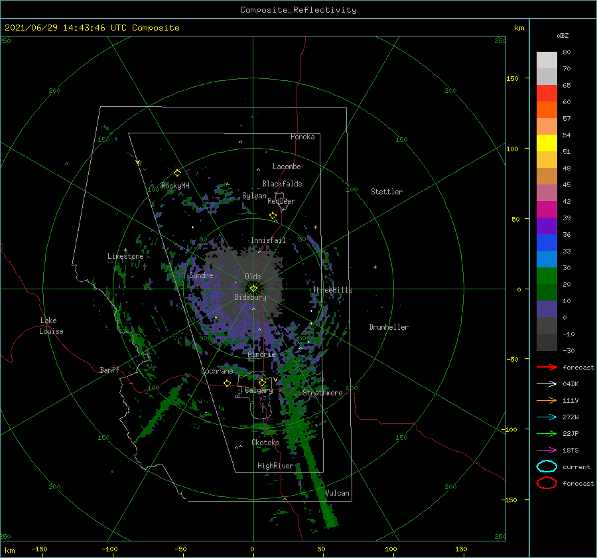Click the ThreeHills town label
The image size is (597, 558).
[332, 290]
